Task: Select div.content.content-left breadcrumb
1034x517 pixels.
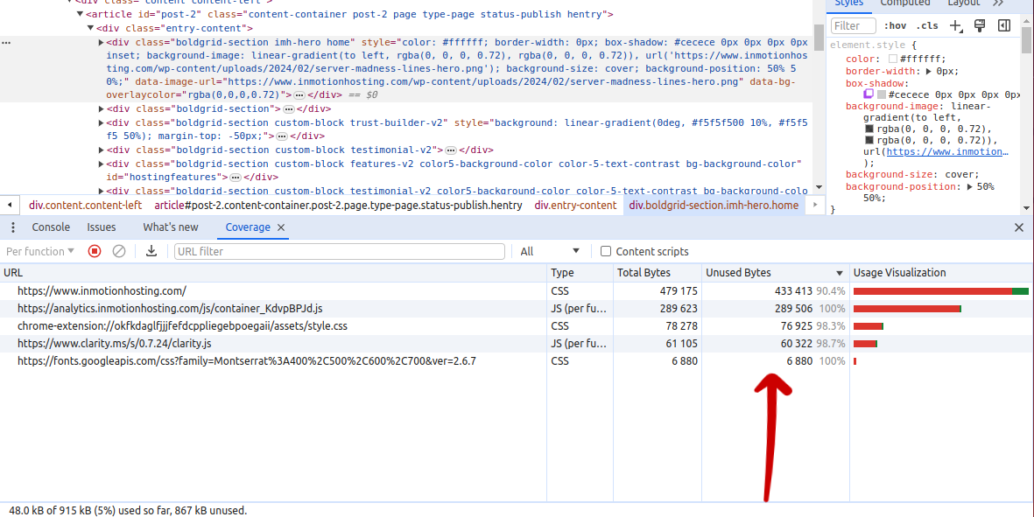Action: [x=85, y=205]
